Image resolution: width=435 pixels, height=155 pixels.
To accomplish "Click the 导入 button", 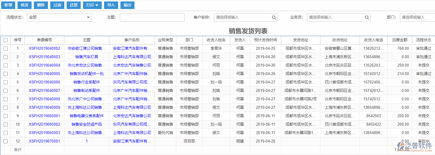I will [x=111, y=5].
